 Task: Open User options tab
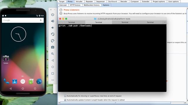174,1
